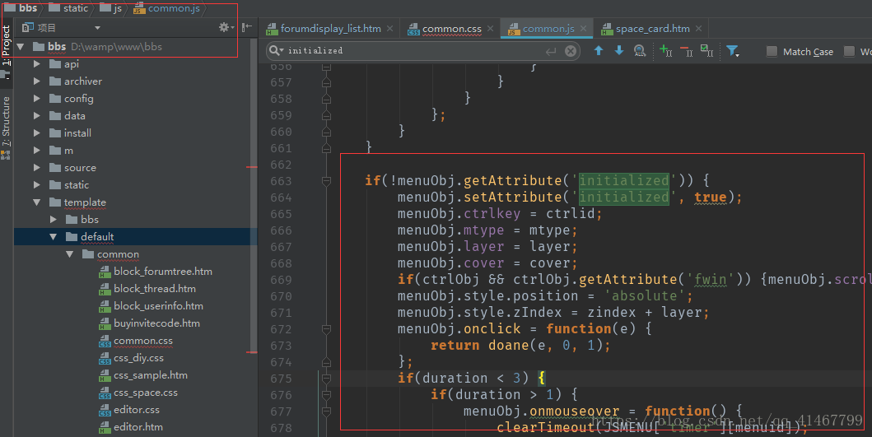872x437 pixels.
Task: Click common.js in the breadcrumb bar
Action: tap(167, 7)
